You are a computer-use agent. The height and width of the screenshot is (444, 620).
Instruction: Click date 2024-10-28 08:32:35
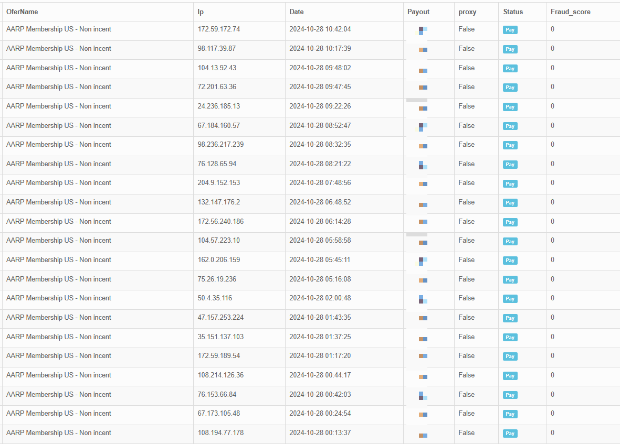coord(320,145)
